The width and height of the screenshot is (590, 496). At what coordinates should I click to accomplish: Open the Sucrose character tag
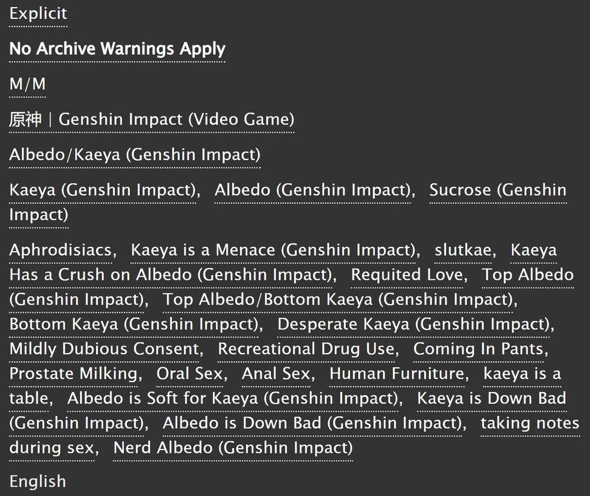click(x=497, y=190)
